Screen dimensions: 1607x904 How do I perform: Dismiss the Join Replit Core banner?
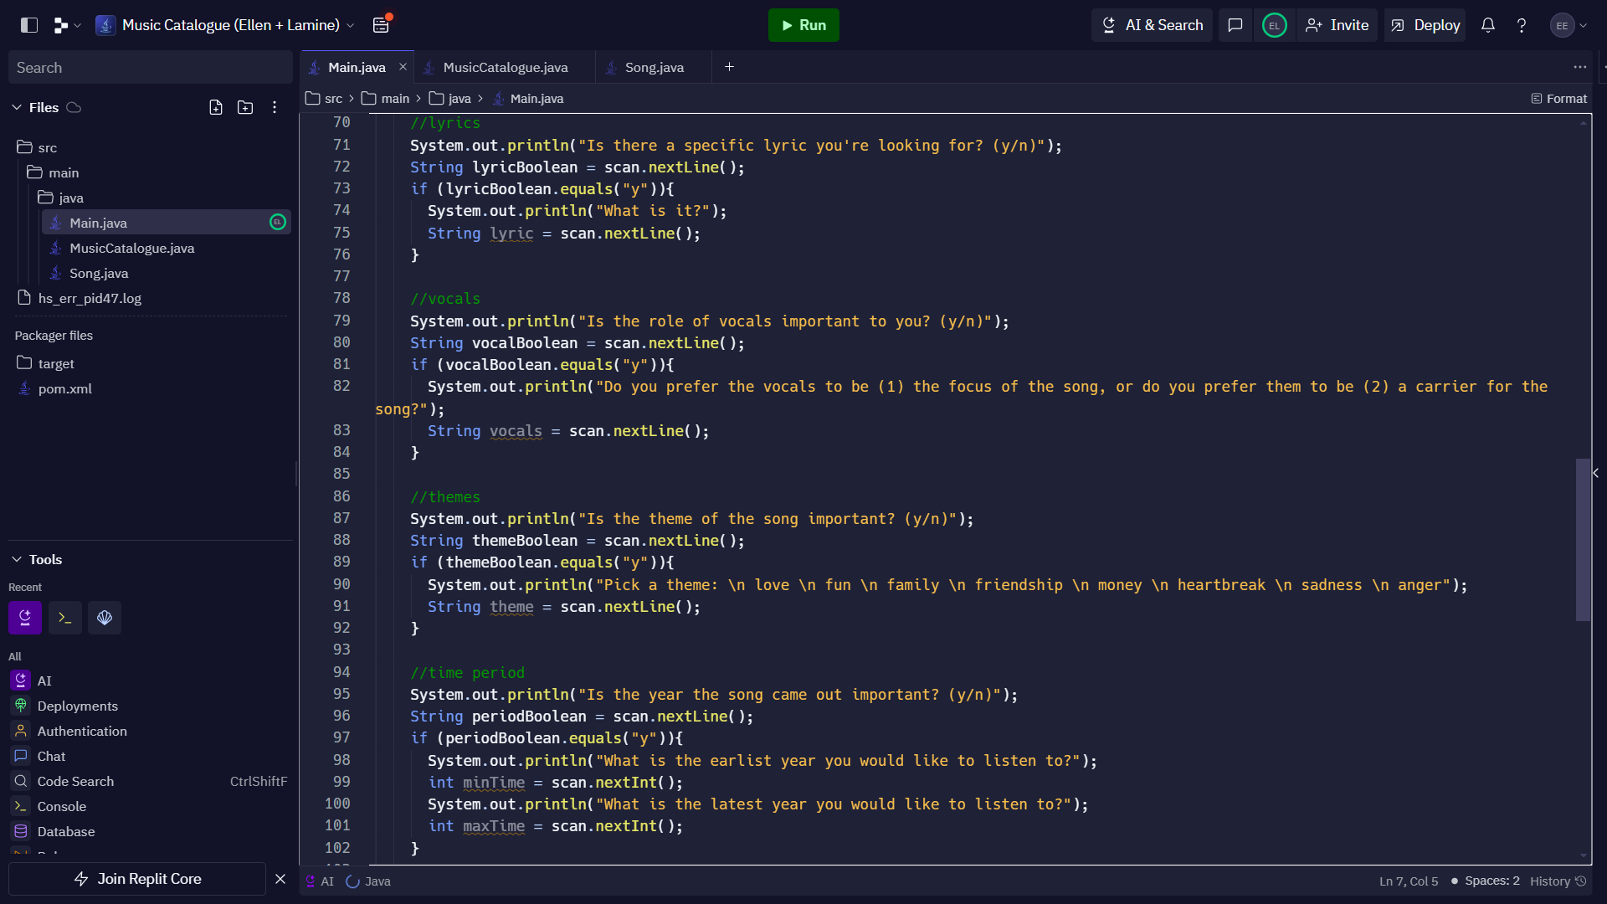coord(280,879)
